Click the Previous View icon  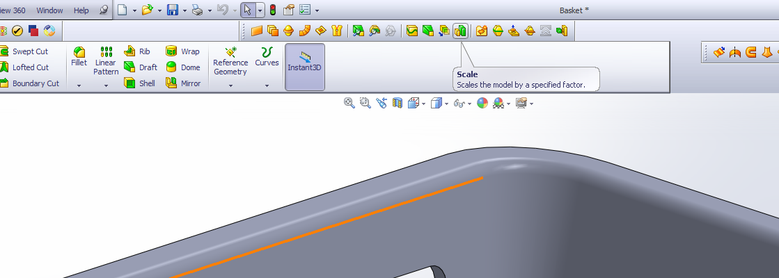tap(381, 103)
